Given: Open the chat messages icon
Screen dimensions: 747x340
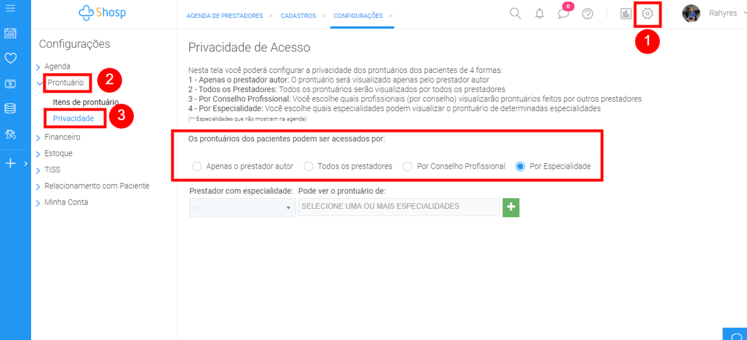Looking at the screenshot, I should 563,14.
